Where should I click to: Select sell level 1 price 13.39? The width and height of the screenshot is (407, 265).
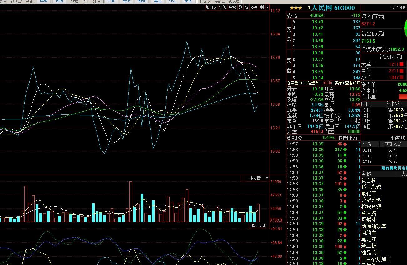[x=317, y=47]
